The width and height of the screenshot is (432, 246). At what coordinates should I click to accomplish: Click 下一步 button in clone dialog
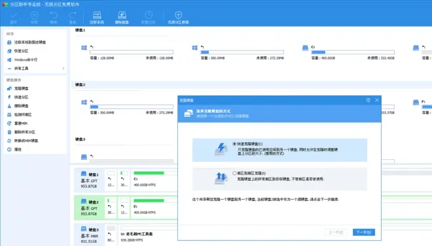coord(364,232)
